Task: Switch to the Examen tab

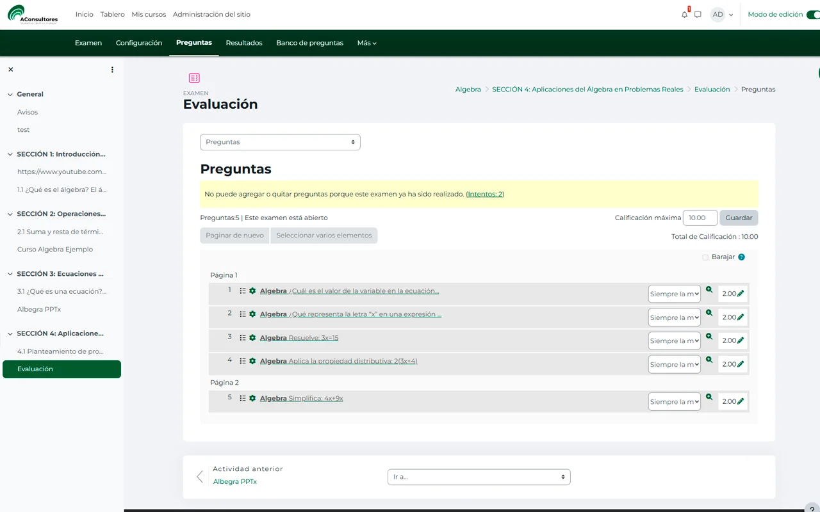Action: click(x=88, y=43)
